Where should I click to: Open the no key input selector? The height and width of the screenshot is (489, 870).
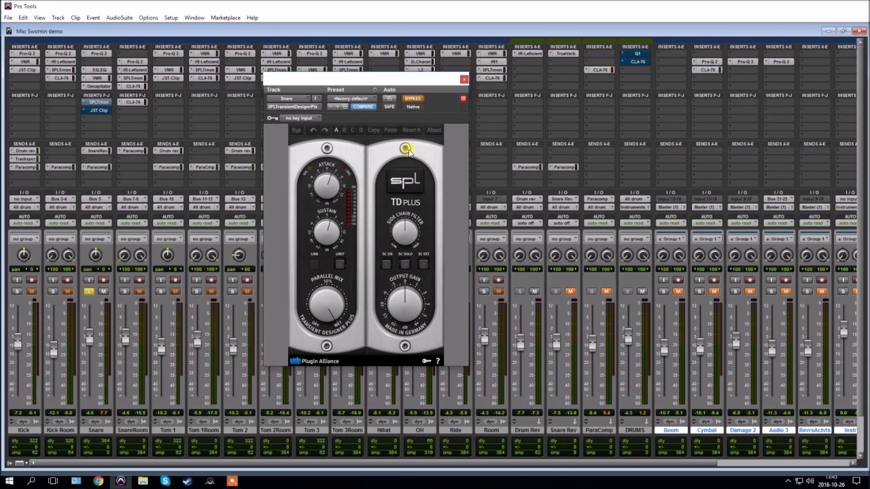[299, 118]
